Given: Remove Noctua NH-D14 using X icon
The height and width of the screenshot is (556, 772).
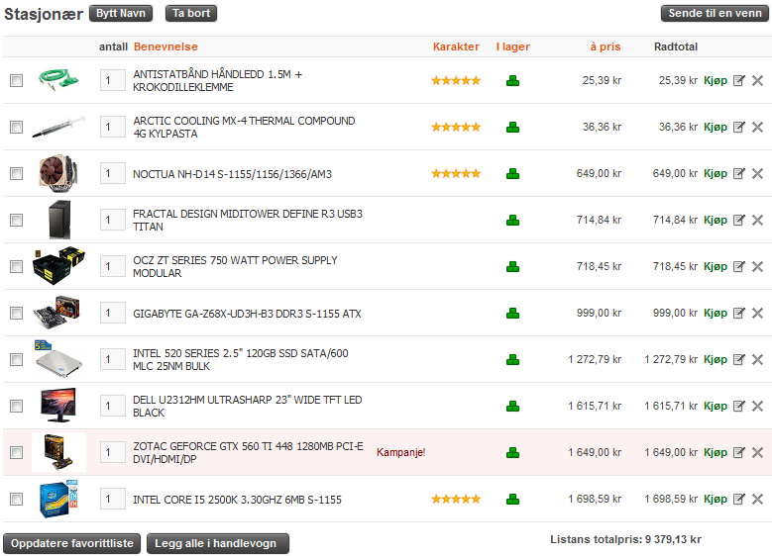Looking at the screenshot, I should point(758,173).
